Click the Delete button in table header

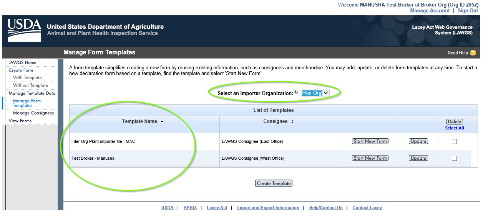coord(454,122)
